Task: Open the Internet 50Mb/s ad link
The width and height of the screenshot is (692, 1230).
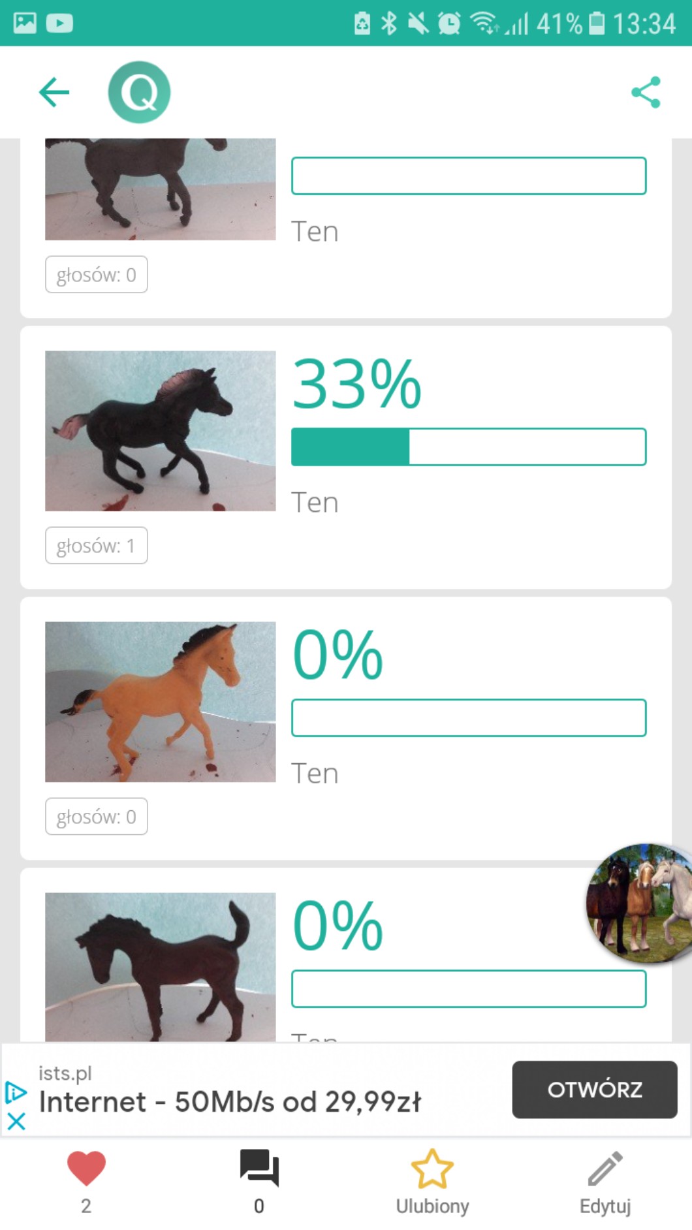Action: tap(230, 1102)
